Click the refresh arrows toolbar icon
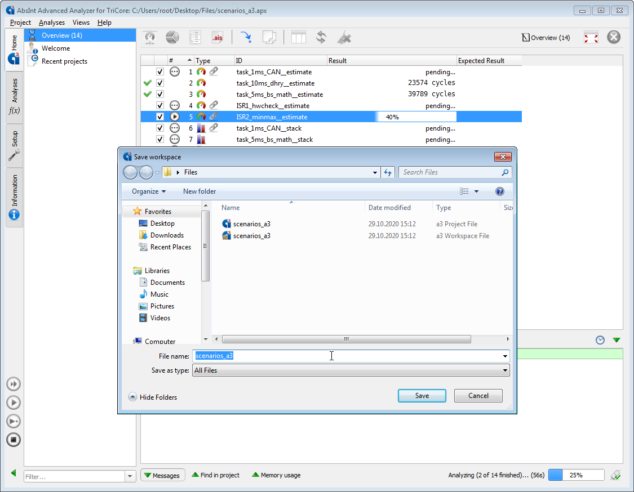This screenshot has width=634, height=492. point(321,38)
